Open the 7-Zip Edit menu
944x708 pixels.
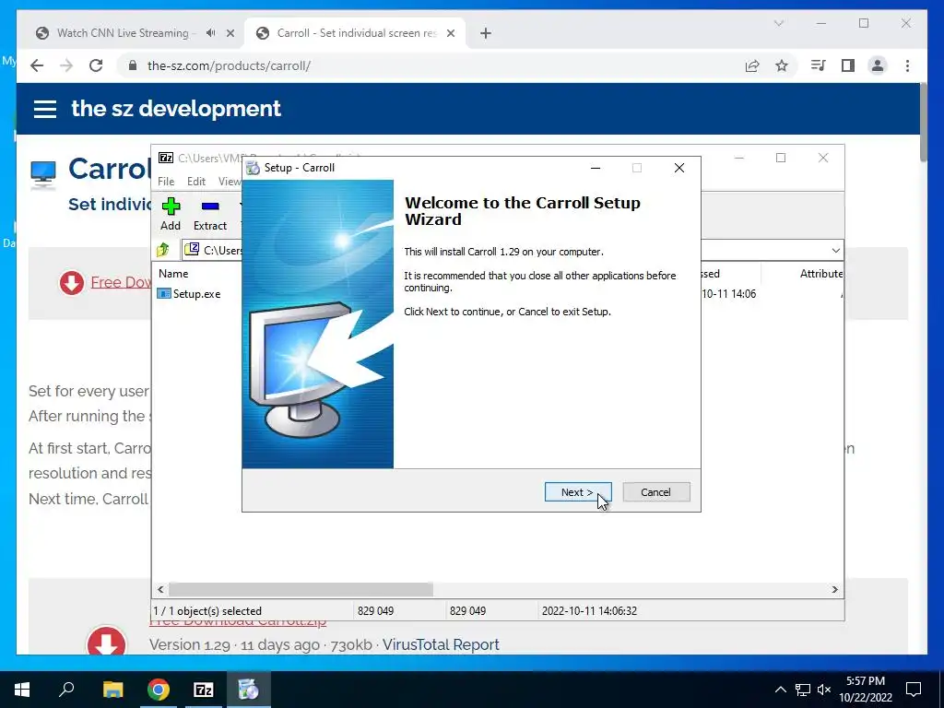195,182
